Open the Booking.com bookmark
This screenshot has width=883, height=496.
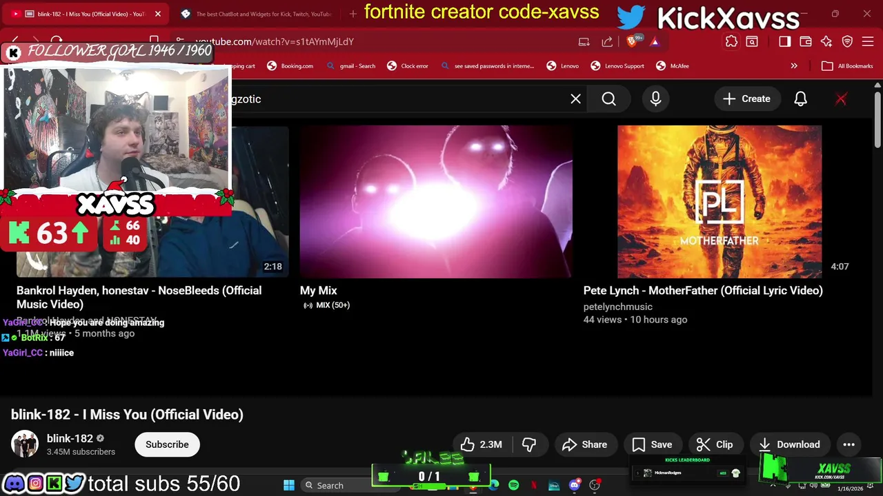(290, 65)
